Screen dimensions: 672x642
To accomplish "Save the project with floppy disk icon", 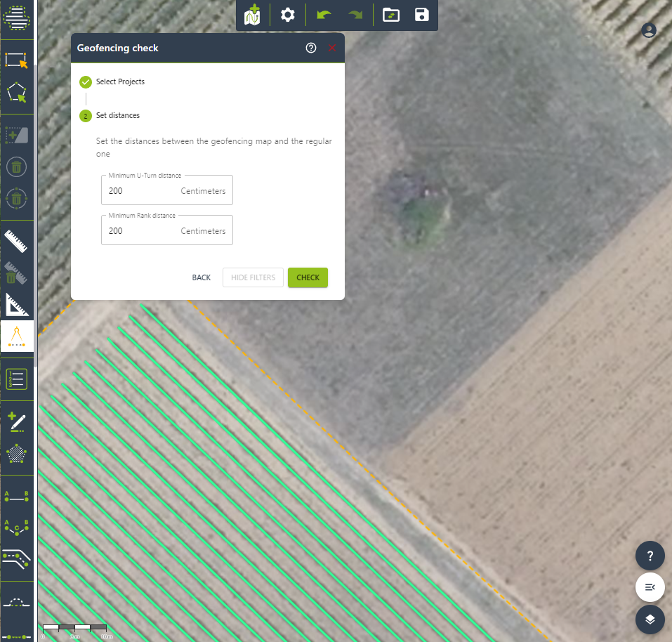I will click(x=421, y=15).
